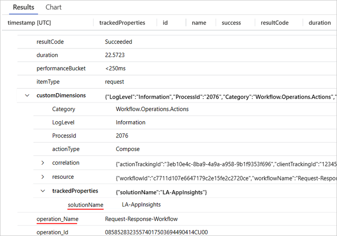Click the solutionName field label
This screenshot has width=337, height=236.
pos(86,205)
